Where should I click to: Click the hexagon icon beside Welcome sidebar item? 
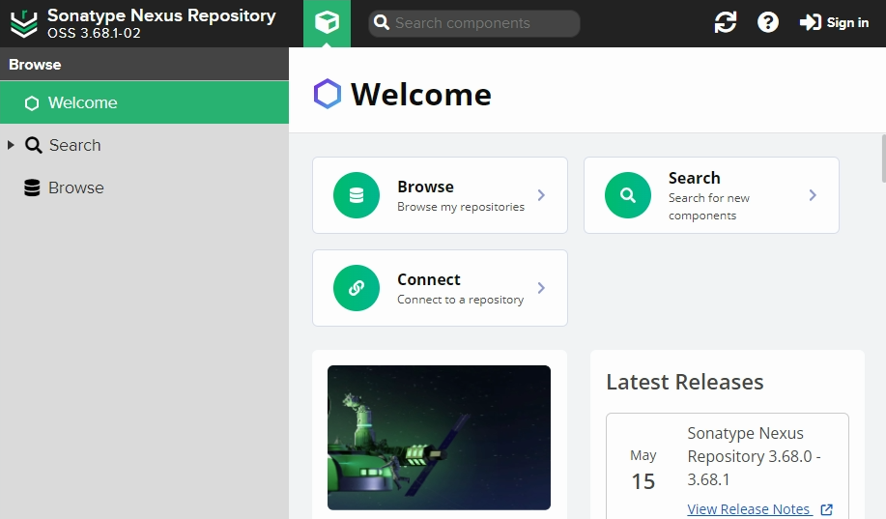pos(32,102)
